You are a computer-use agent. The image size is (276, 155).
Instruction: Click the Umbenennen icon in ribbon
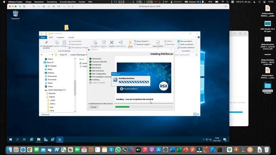(121, 42)
